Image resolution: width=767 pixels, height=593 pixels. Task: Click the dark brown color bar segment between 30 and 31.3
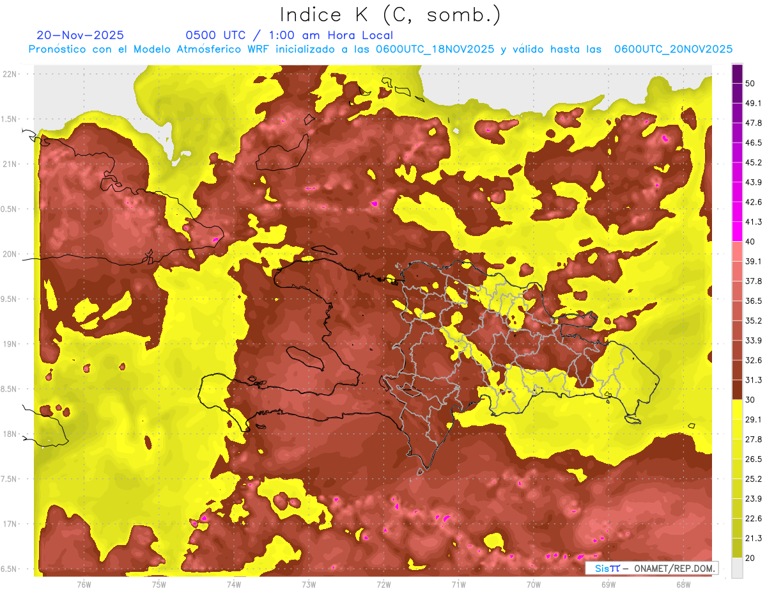pos(737,390)
